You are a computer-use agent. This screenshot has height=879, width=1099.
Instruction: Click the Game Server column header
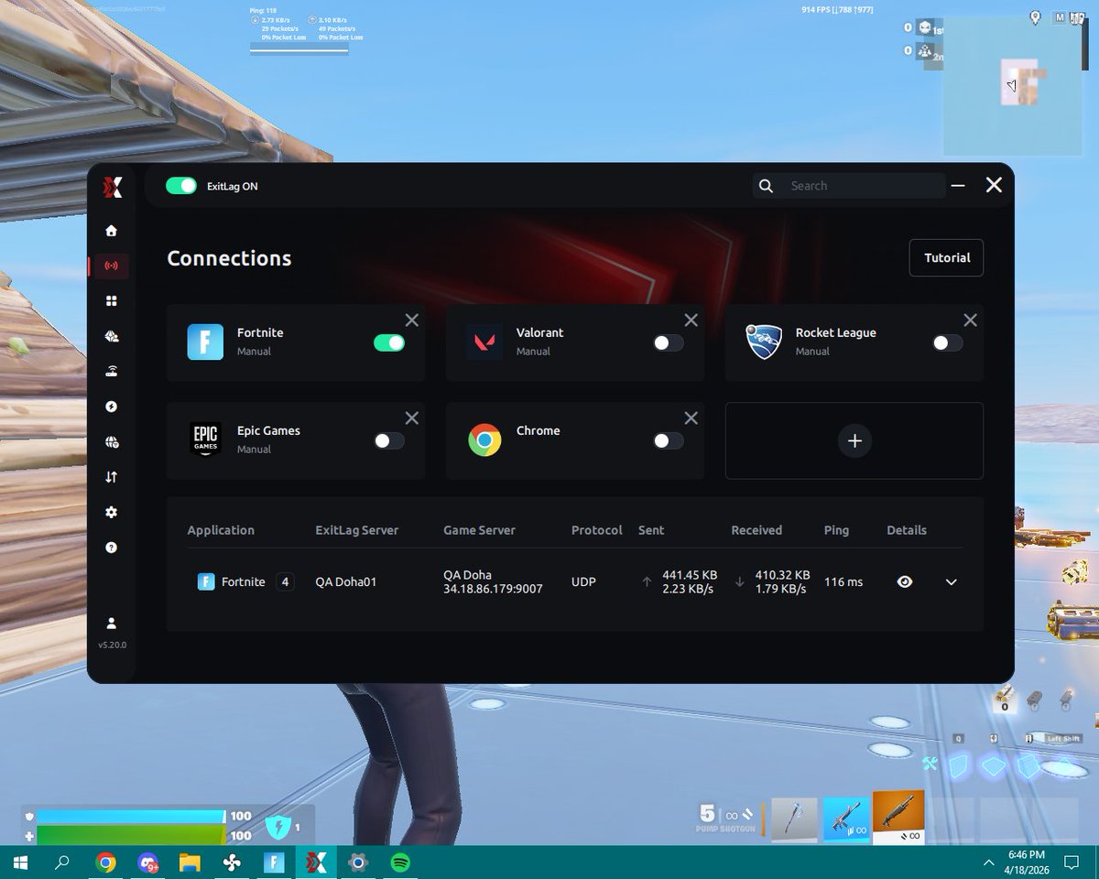click(x=479, y=530)
